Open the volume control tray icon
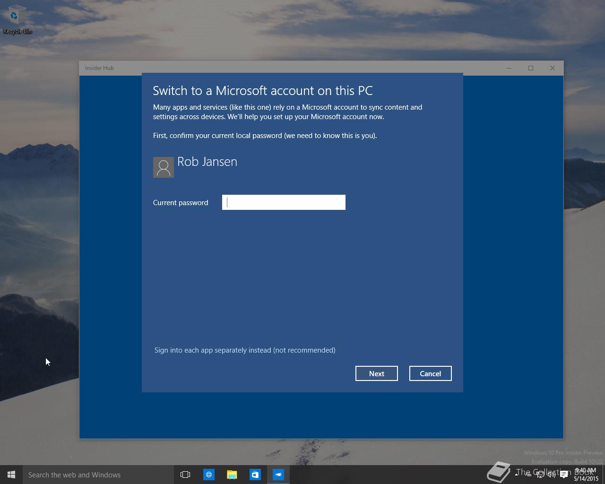This screenshot has width=605, height=484. click(552, 475)
